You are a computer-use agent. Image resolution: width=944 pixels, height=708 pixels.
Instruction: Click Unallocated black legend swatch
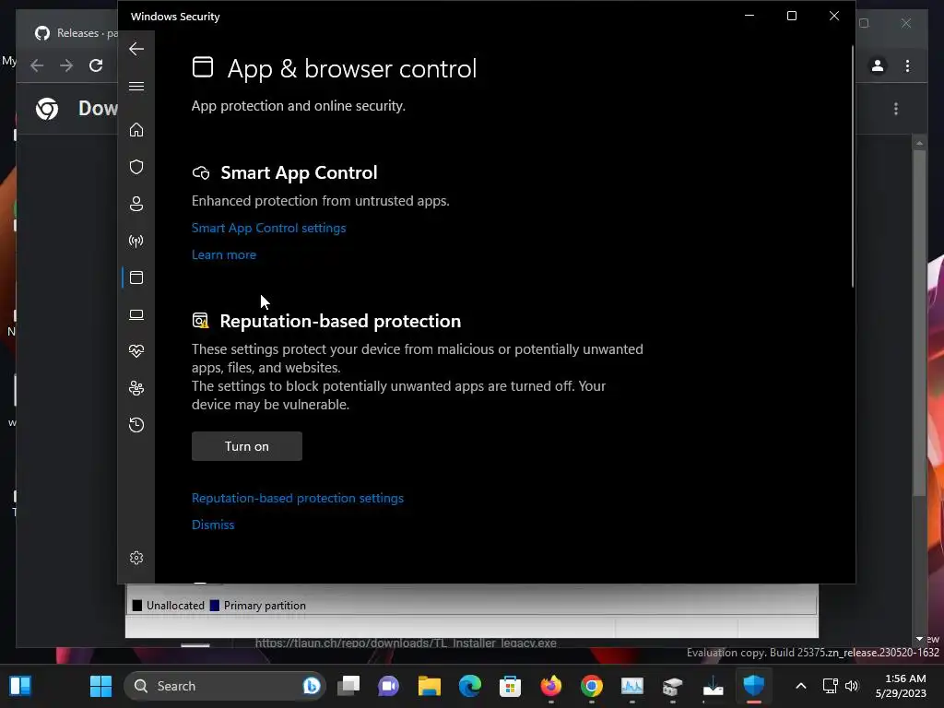click(x=137, y=606)
